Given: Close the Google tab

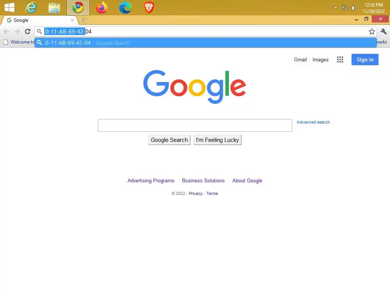Looking at the screenshot, I should point(72,20).
